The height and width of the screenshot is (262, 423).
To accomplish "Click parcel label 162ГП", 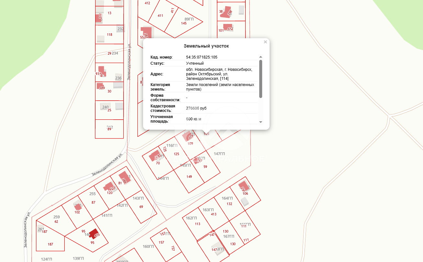I will pos(191,218).
